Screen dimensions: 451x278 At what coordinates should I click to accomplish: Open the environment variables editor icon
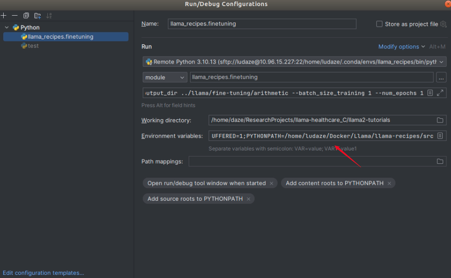440,136
